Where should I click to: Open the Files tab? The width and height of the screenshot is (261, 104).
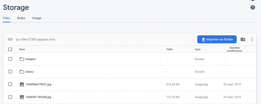click(6, 18)
